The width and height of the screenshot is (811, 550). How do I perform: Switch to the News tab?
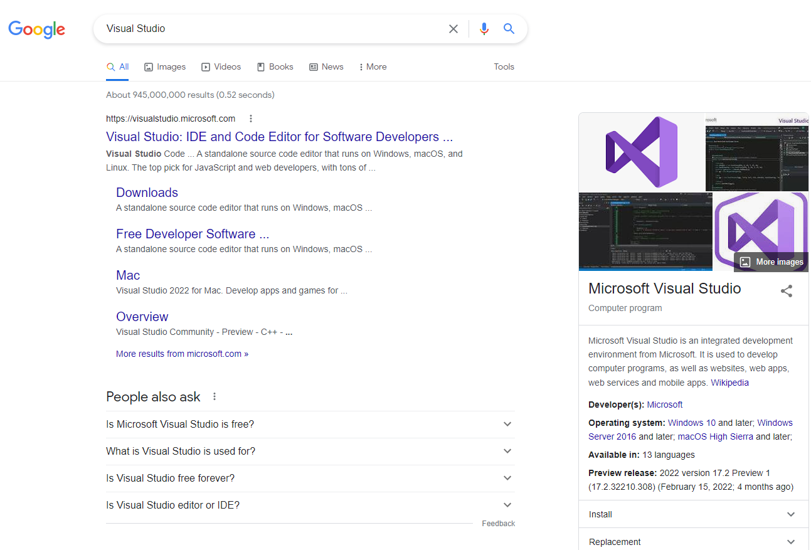(x=326, y=67)
